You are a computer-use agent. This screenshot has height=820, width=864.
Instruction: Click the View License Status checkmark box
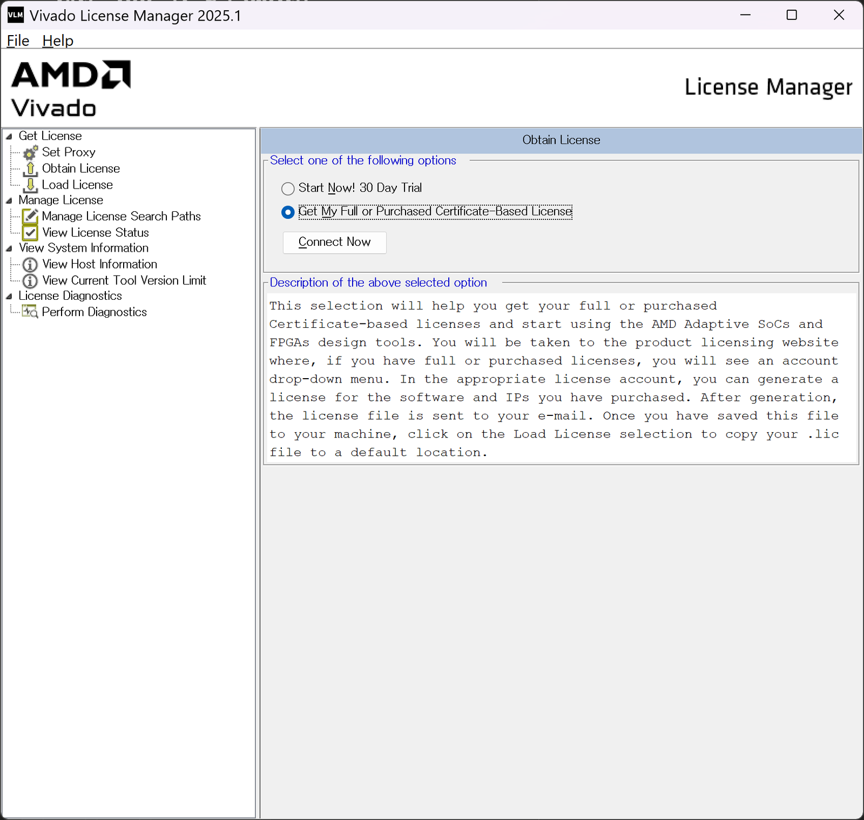30,233
